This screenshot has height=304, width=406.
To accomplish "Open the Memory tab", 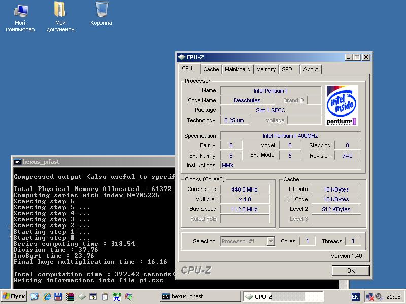I will [x=266, y=69].
